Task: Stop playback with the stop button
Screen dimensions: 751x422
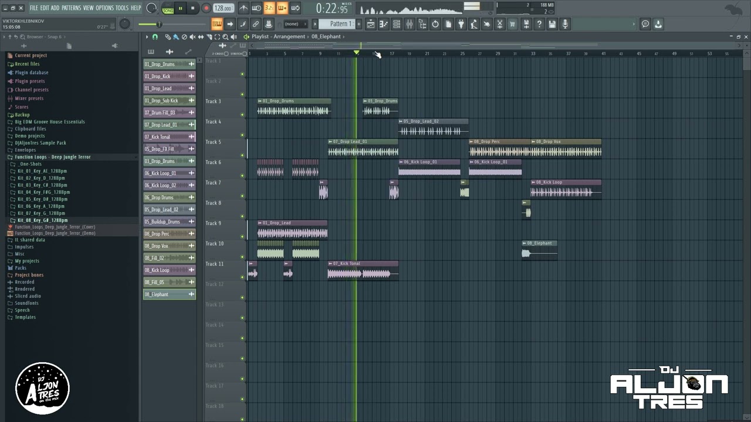Action: (x=192, y=8)
